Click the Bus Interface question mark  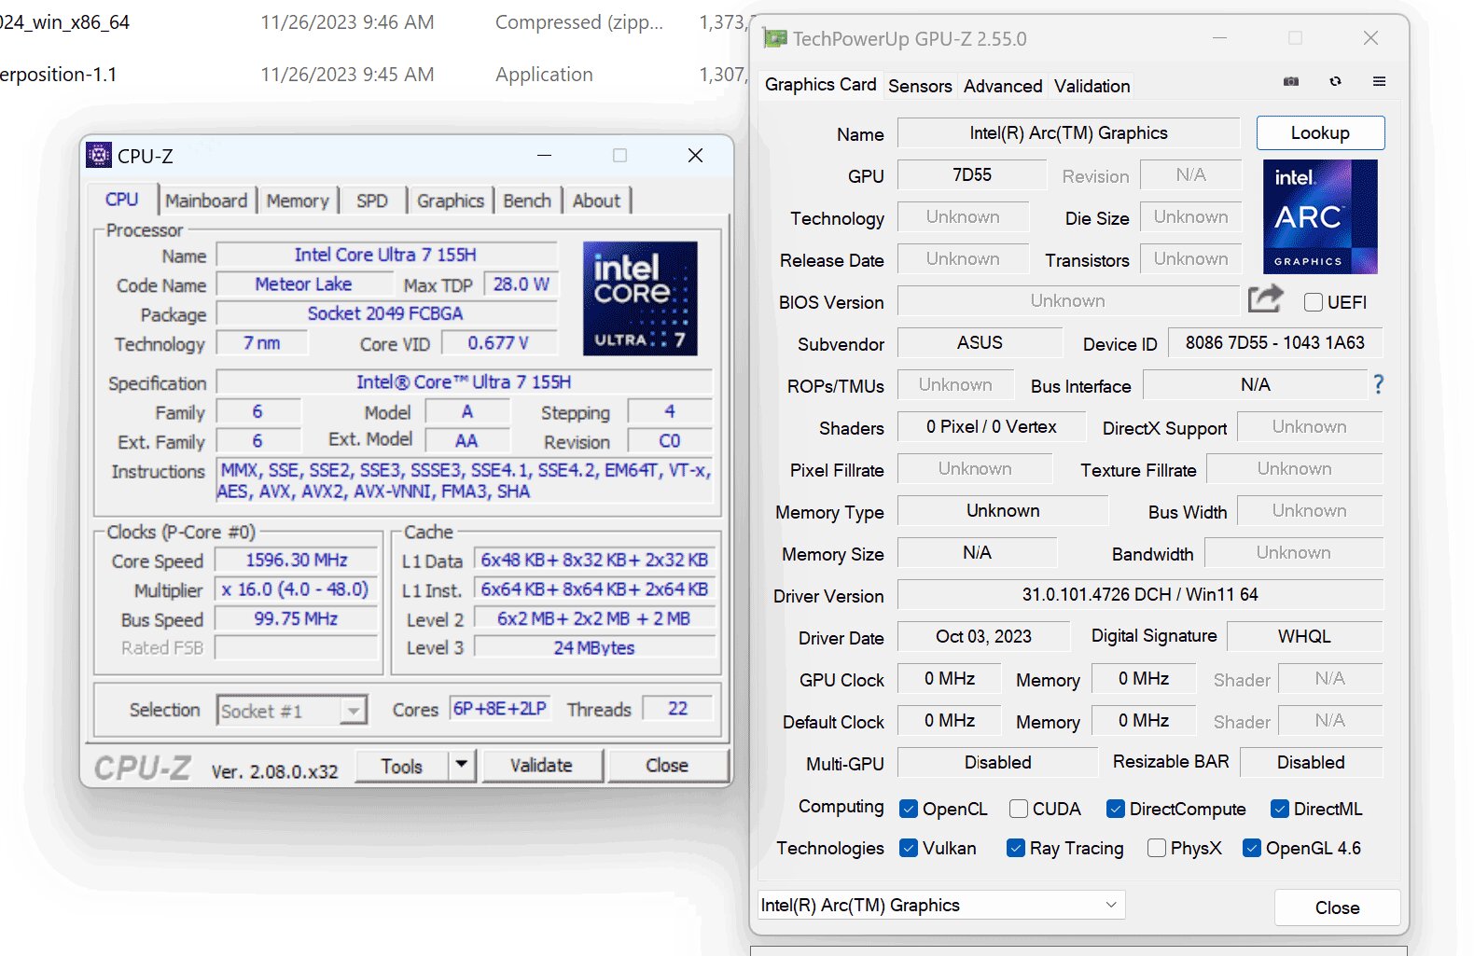tap(1378, 384)
